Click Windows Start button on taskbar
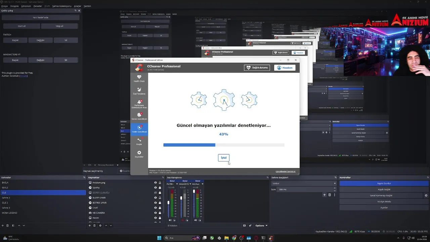430x242 pixels. 159,238
